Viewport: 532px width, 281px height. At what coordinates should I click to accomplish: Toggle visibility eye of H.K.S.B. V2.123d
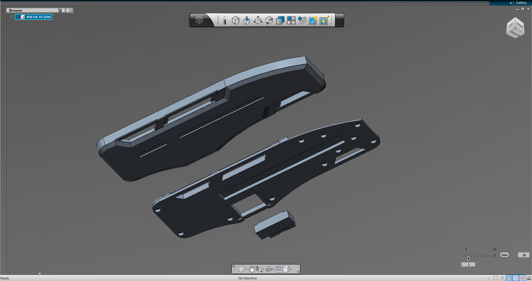[x=18, y=17]
